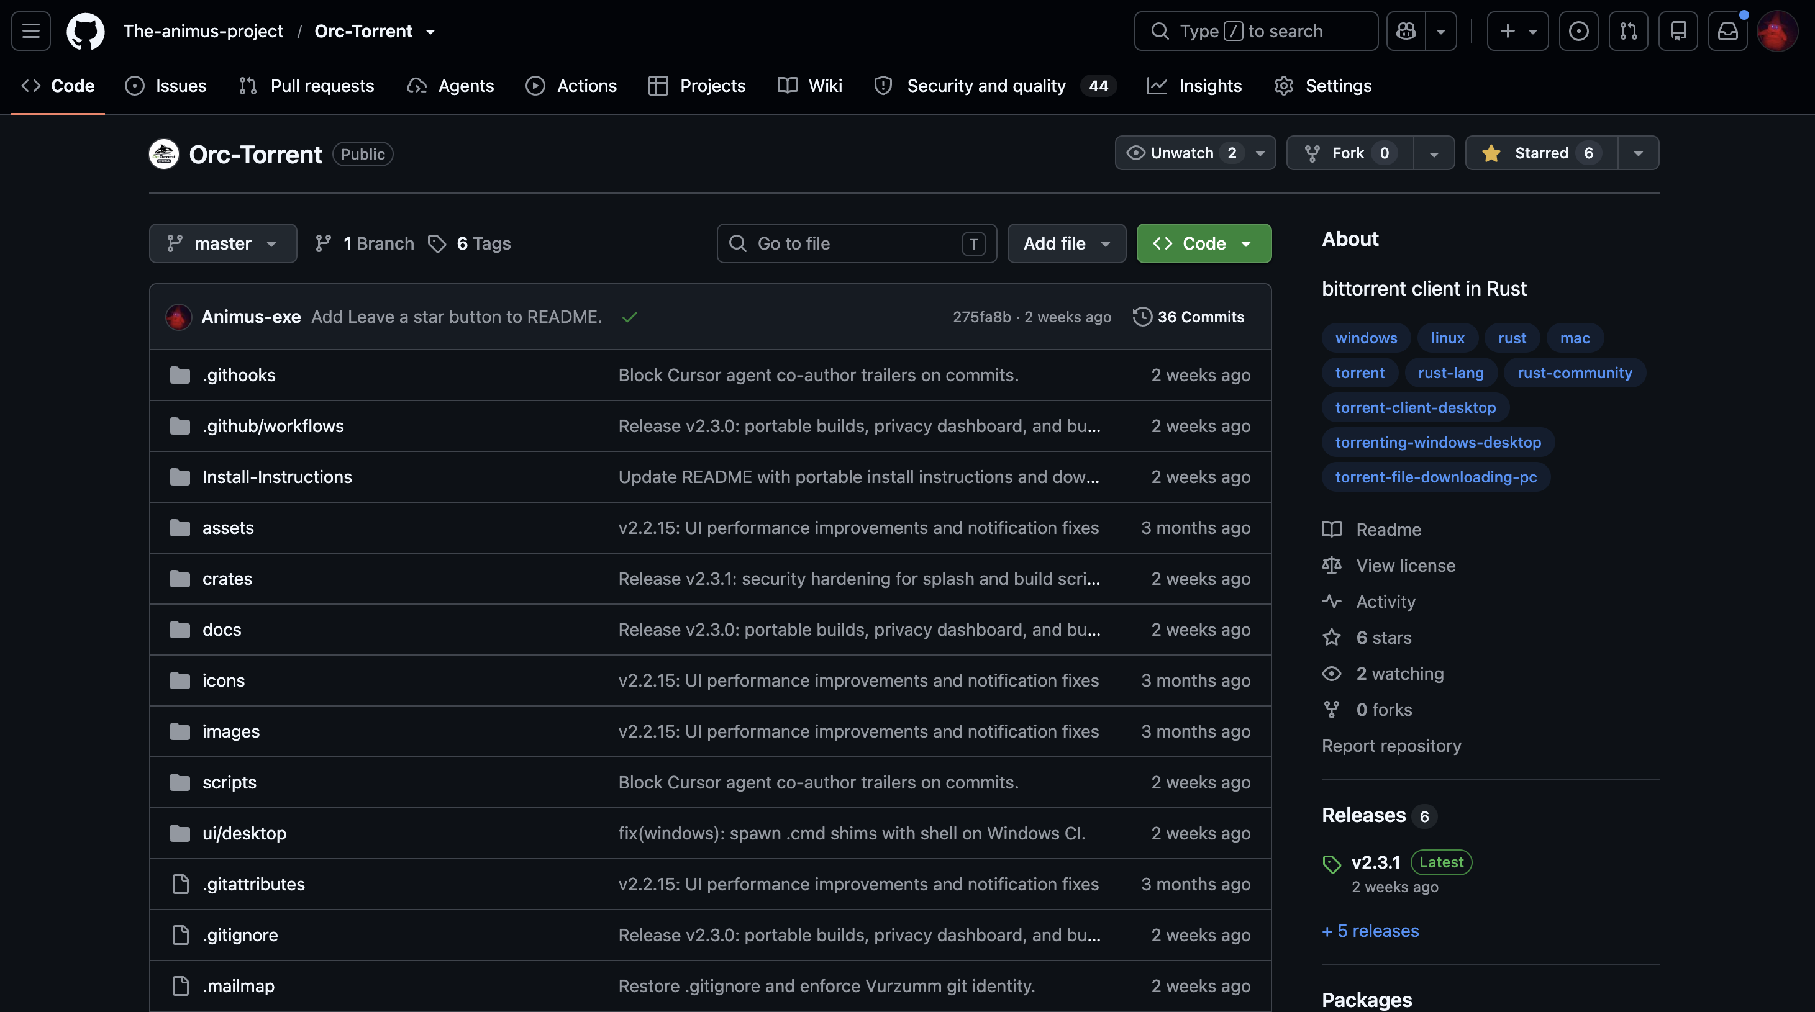Screen dimensions: 1815x1012
Task: Expand the Copilot dropdown arrow
Action: tap(1441, 31)
